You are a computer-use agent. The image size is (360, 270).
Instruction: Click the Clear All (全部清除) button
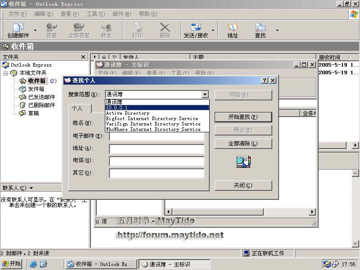243,144
